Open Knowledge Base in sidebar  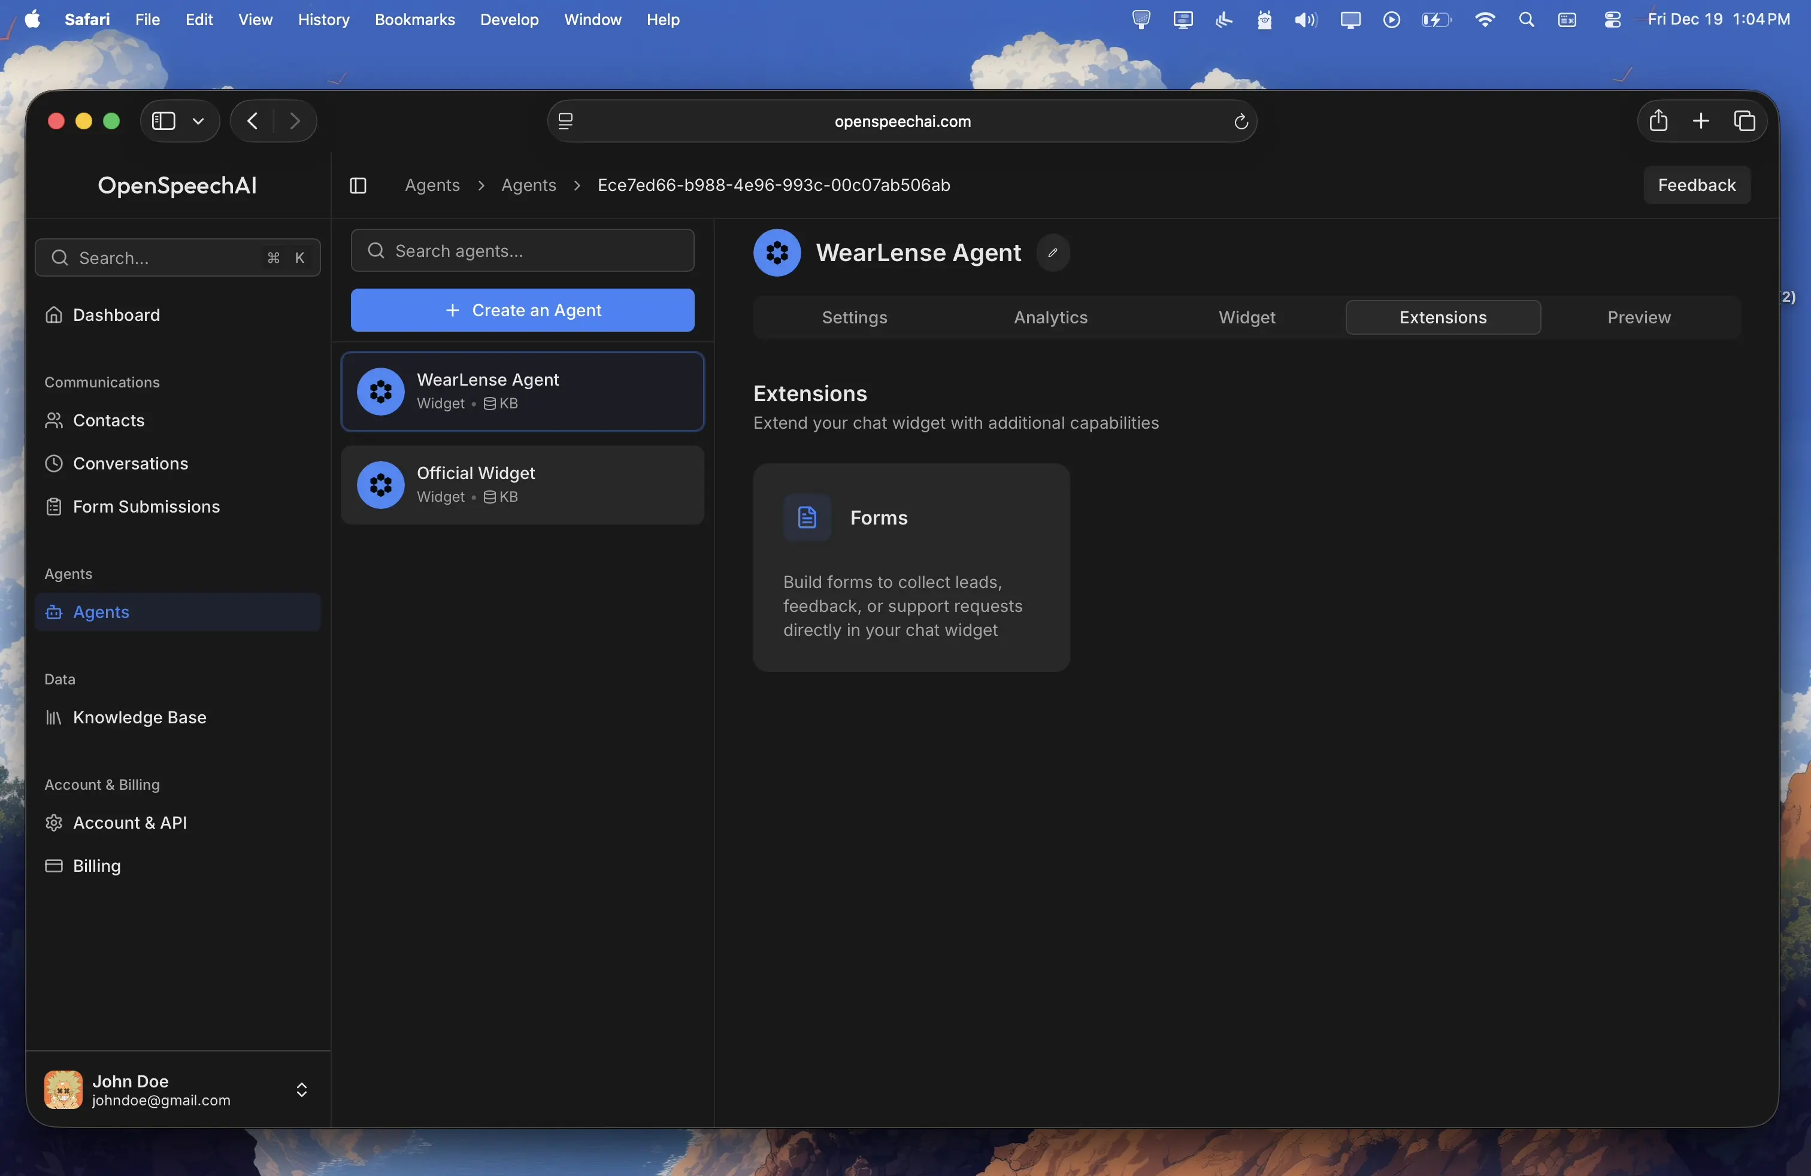coord(177,717)
